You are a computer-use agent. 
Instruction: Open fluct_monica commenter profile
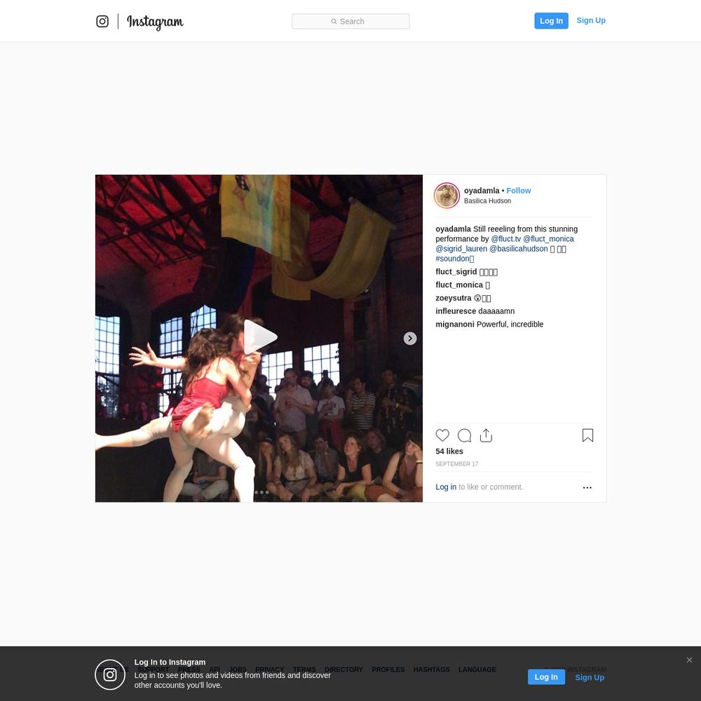(x=459, y=285)
